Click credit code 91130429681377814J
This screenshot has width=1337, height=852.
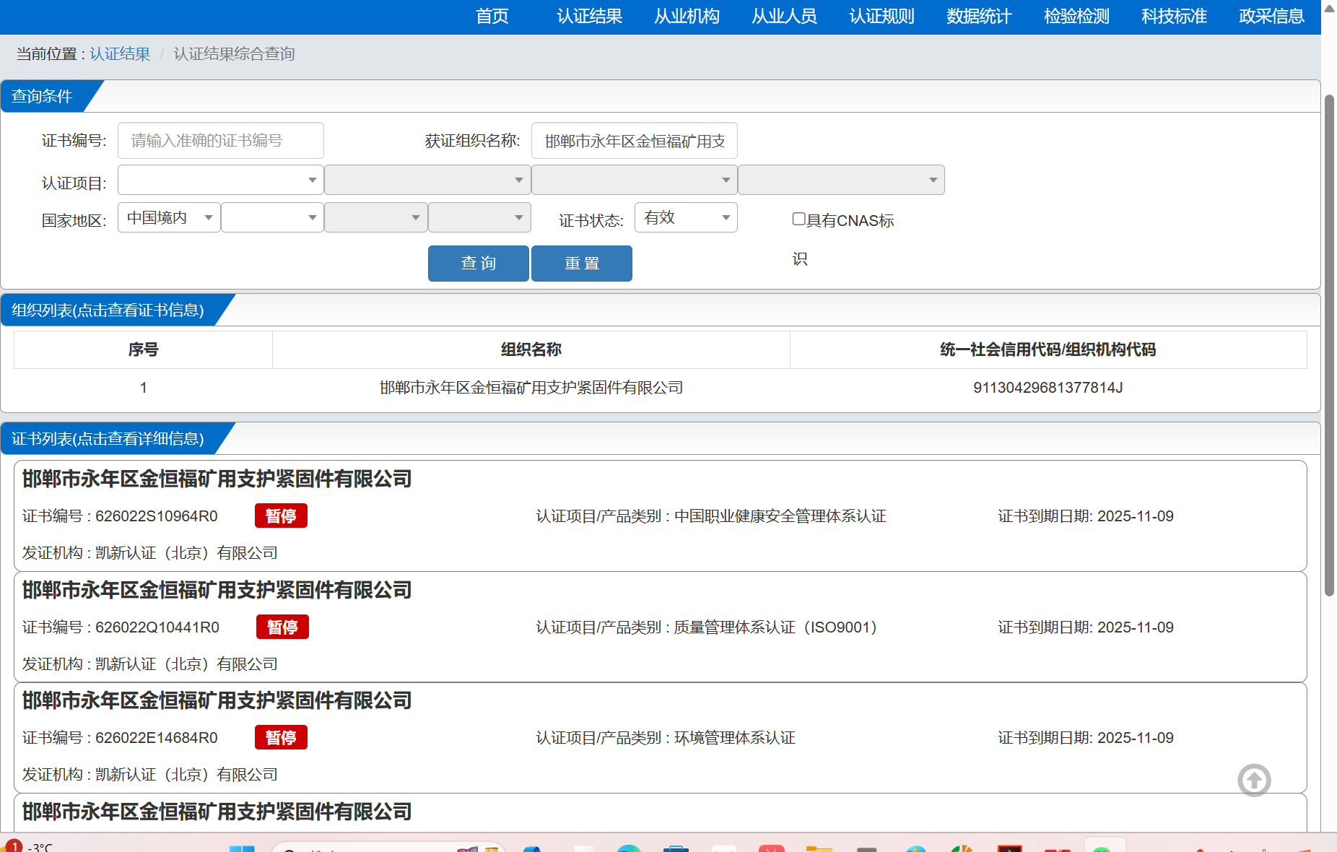[x=1048, y=388]
